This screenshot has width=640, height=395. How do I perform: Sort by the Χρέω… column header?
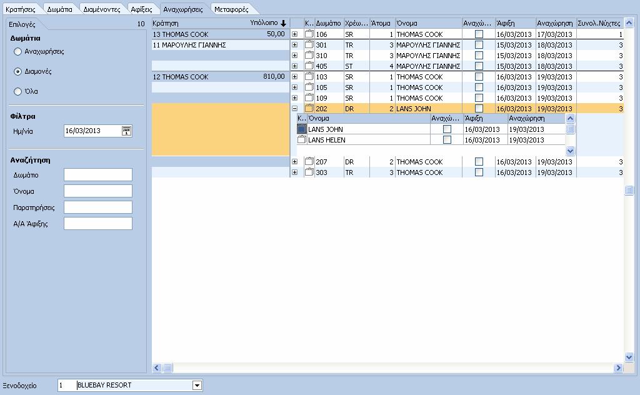click(356, 23)
